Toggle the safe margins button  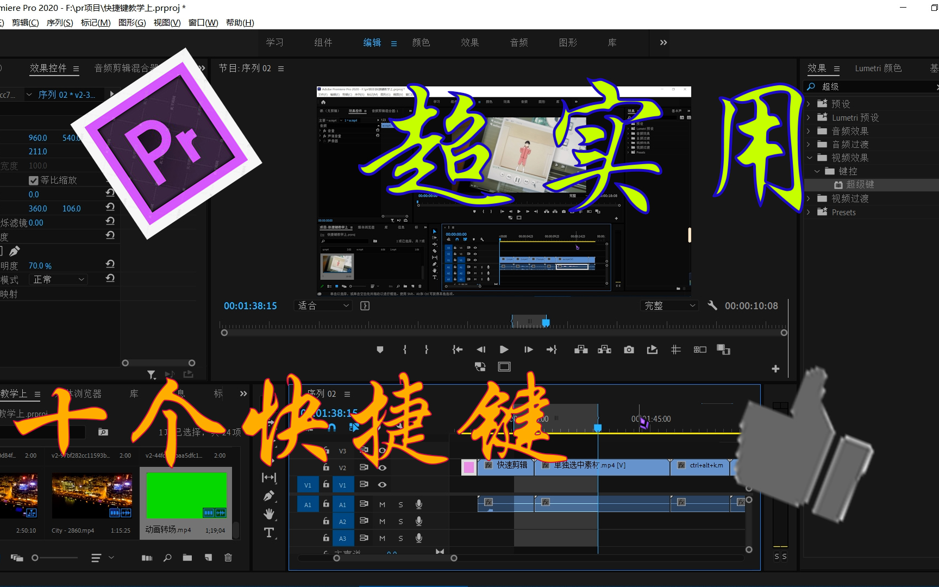pos(504,367)
